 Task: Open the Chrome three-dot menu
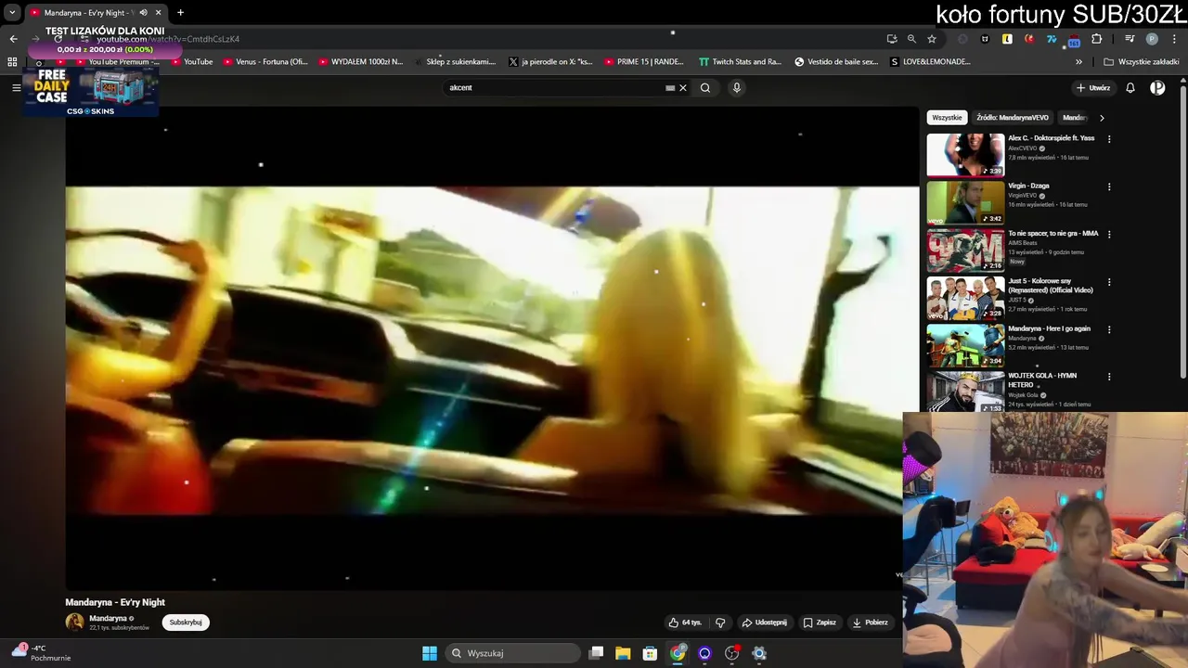tap(1175, 39)
